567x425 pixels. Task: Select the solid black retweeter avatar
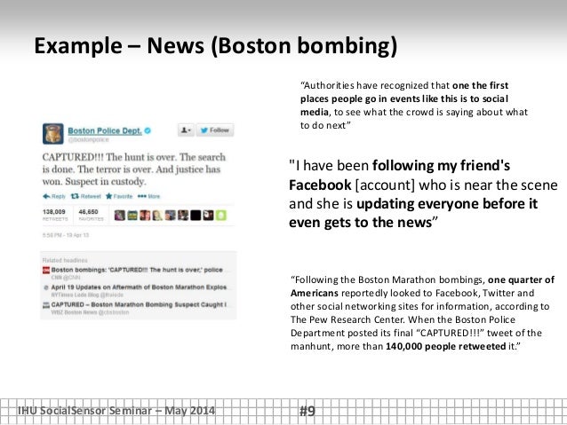coord(196,216)
